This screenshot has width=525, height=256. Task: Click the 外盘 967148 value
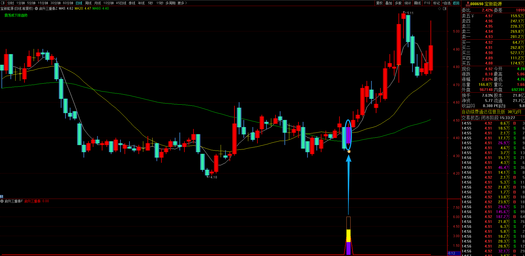tap(486, 90)
